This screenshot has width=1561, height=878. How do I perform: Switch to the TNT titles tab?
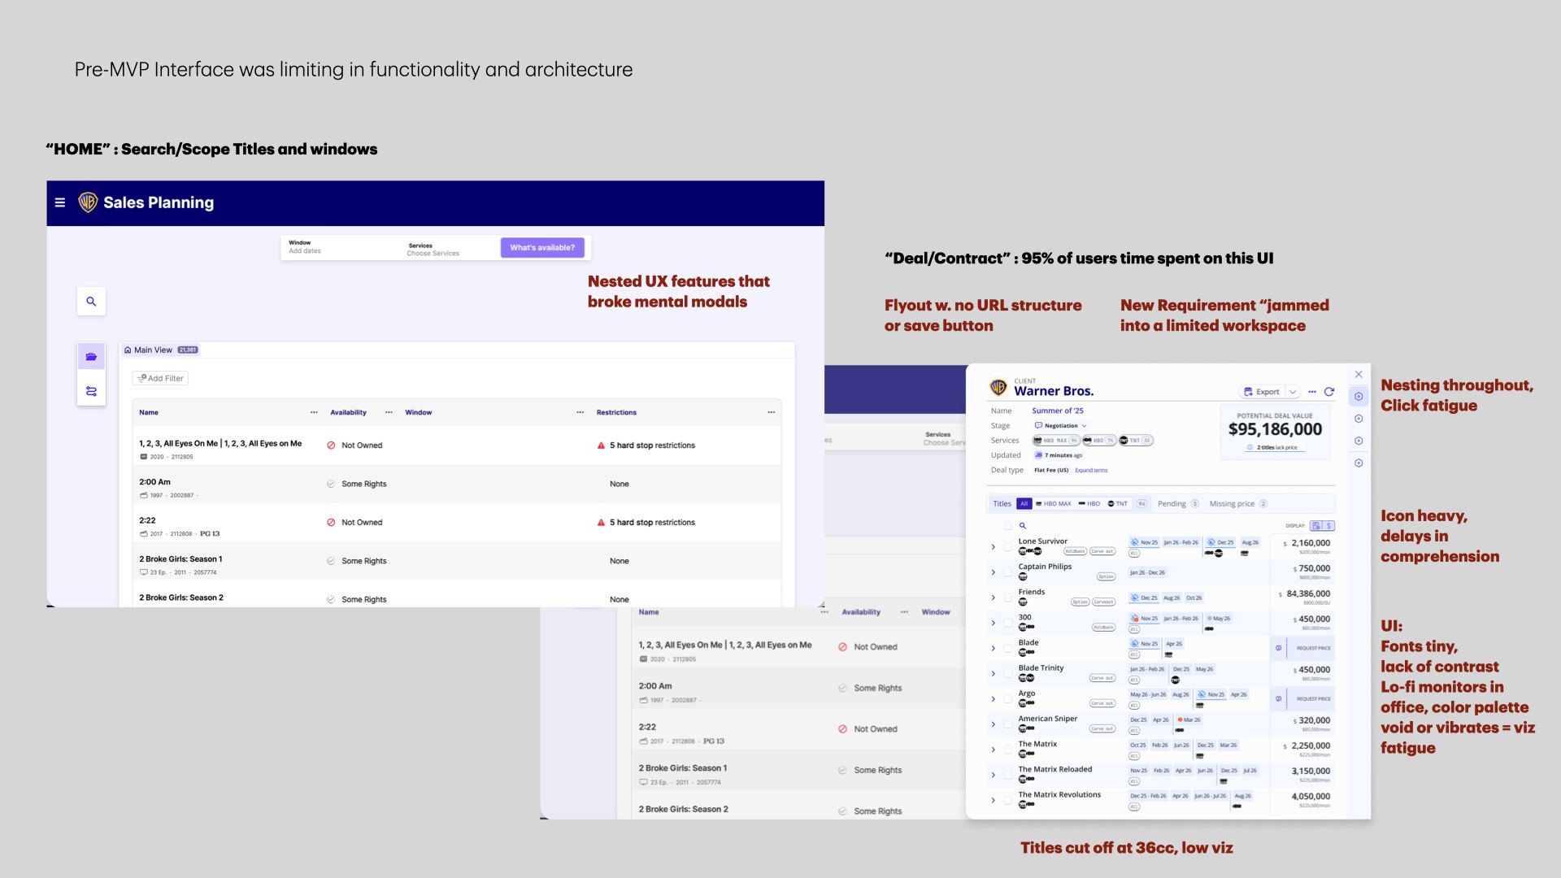tap(1118, 504)
